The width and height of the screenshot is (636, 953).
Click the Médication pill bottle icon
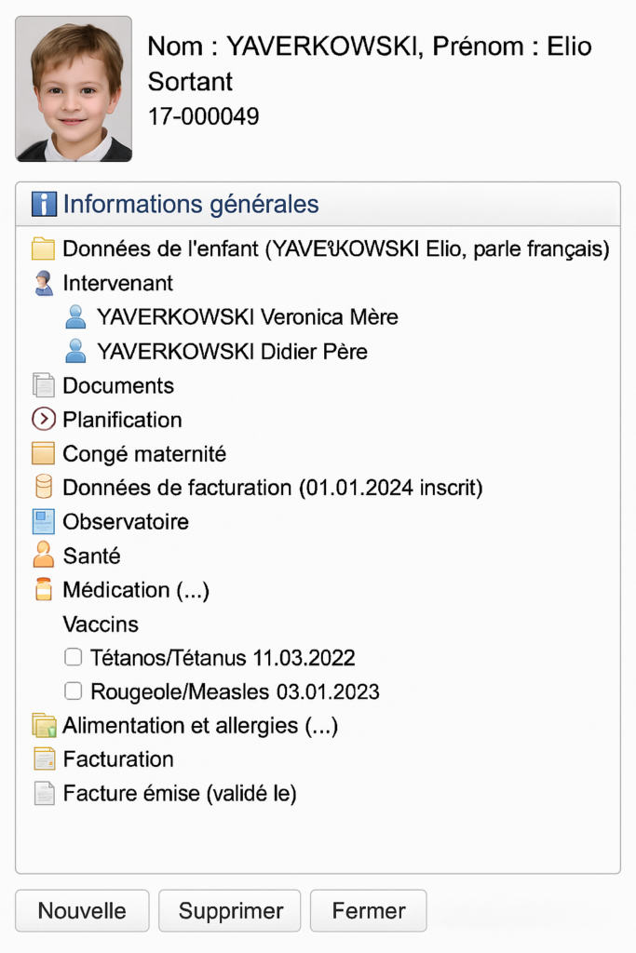click(43, 589)
